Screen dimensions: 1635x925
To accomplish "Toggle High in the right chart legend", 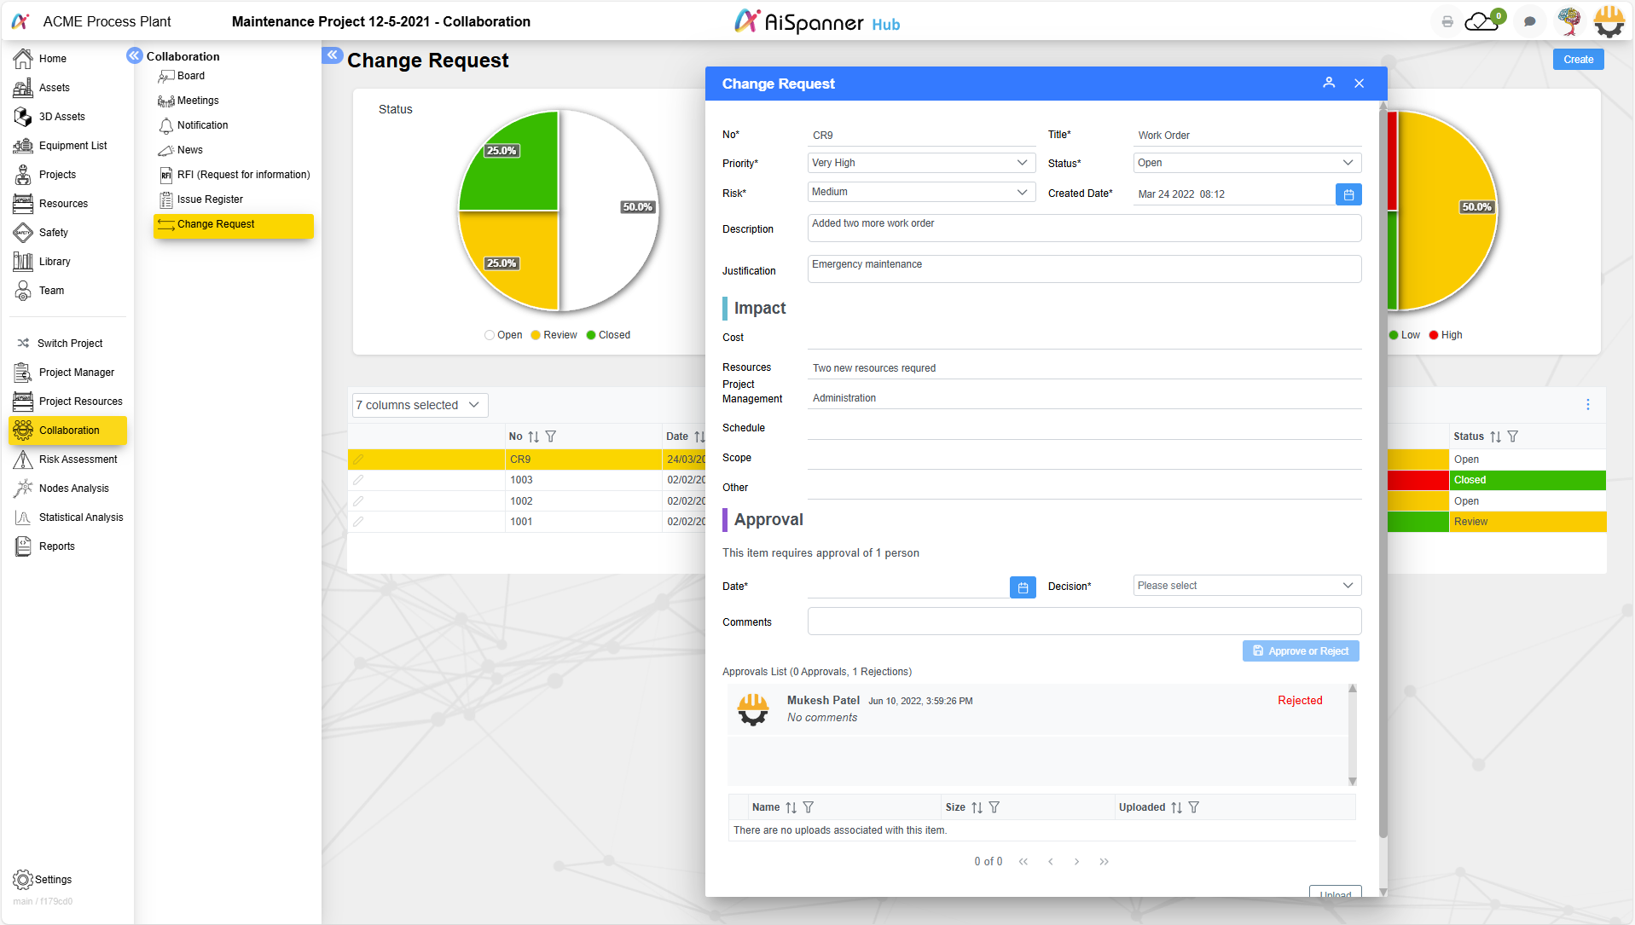I will (x=1446, y=334).
